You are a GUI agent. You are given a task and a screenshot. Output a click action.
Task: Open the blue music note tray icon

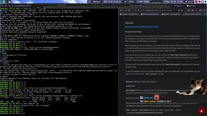click(x=202, y=2)
